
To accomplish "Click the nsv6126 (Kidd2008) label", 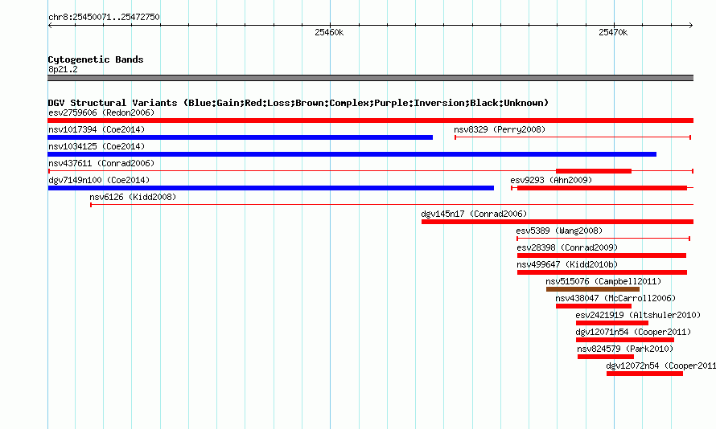I will [x=133, y=197].
